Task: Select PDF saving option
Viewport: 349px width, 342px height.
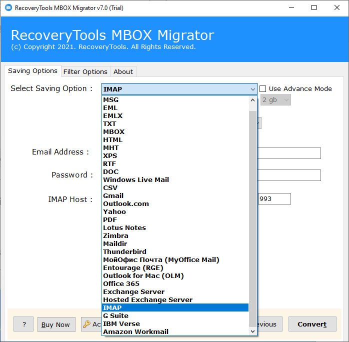Action: tap(175, 220)
